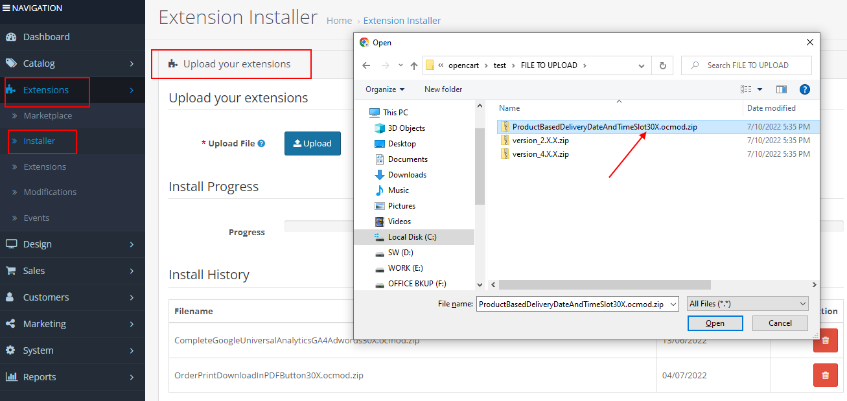Click the help icon beside Upload File
The image size is (847, 401).
tap(262, 144)
